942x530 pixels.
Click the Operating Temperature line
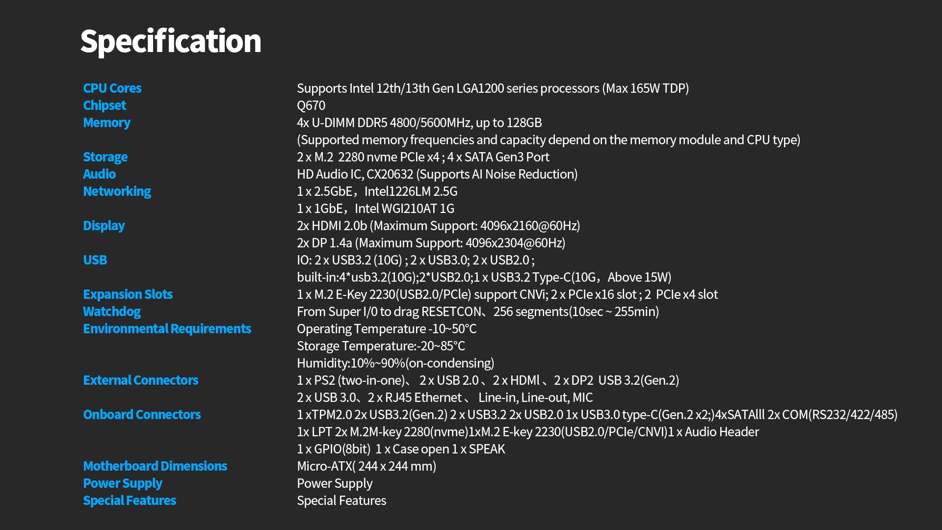pyautogui.click(x=386, y=329)
